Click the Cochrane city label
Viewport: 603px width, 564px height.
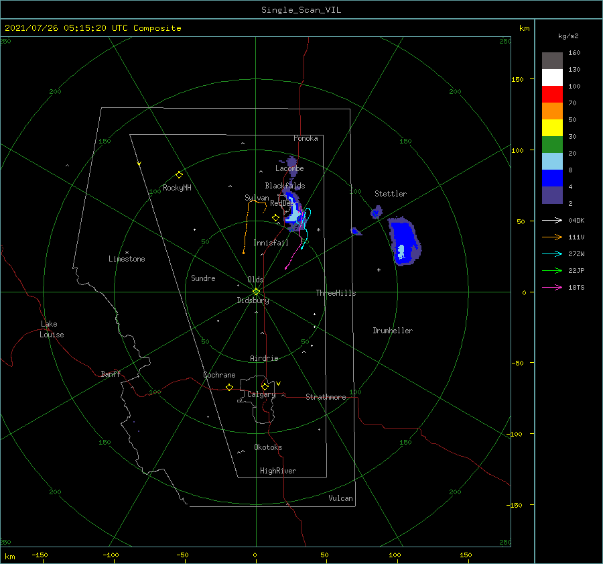(219, 375)
